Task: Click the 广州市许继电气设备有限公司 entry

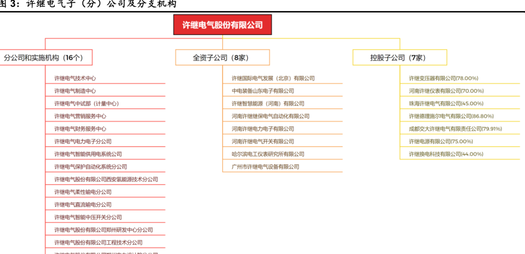Action: click(x=265, y=167)
